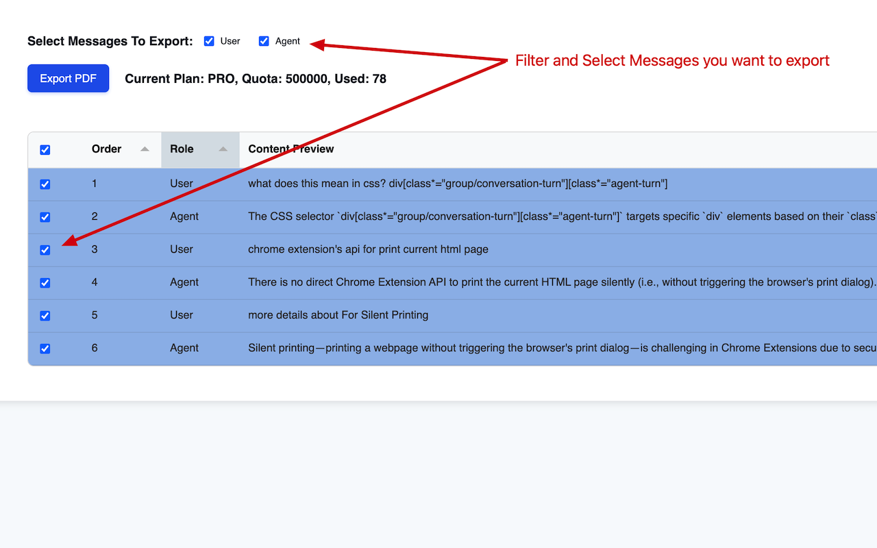This screenshot has height=548, width=877.
Task: Select 'chrome extension's api for print' message
Action: [x=368, y=249]
